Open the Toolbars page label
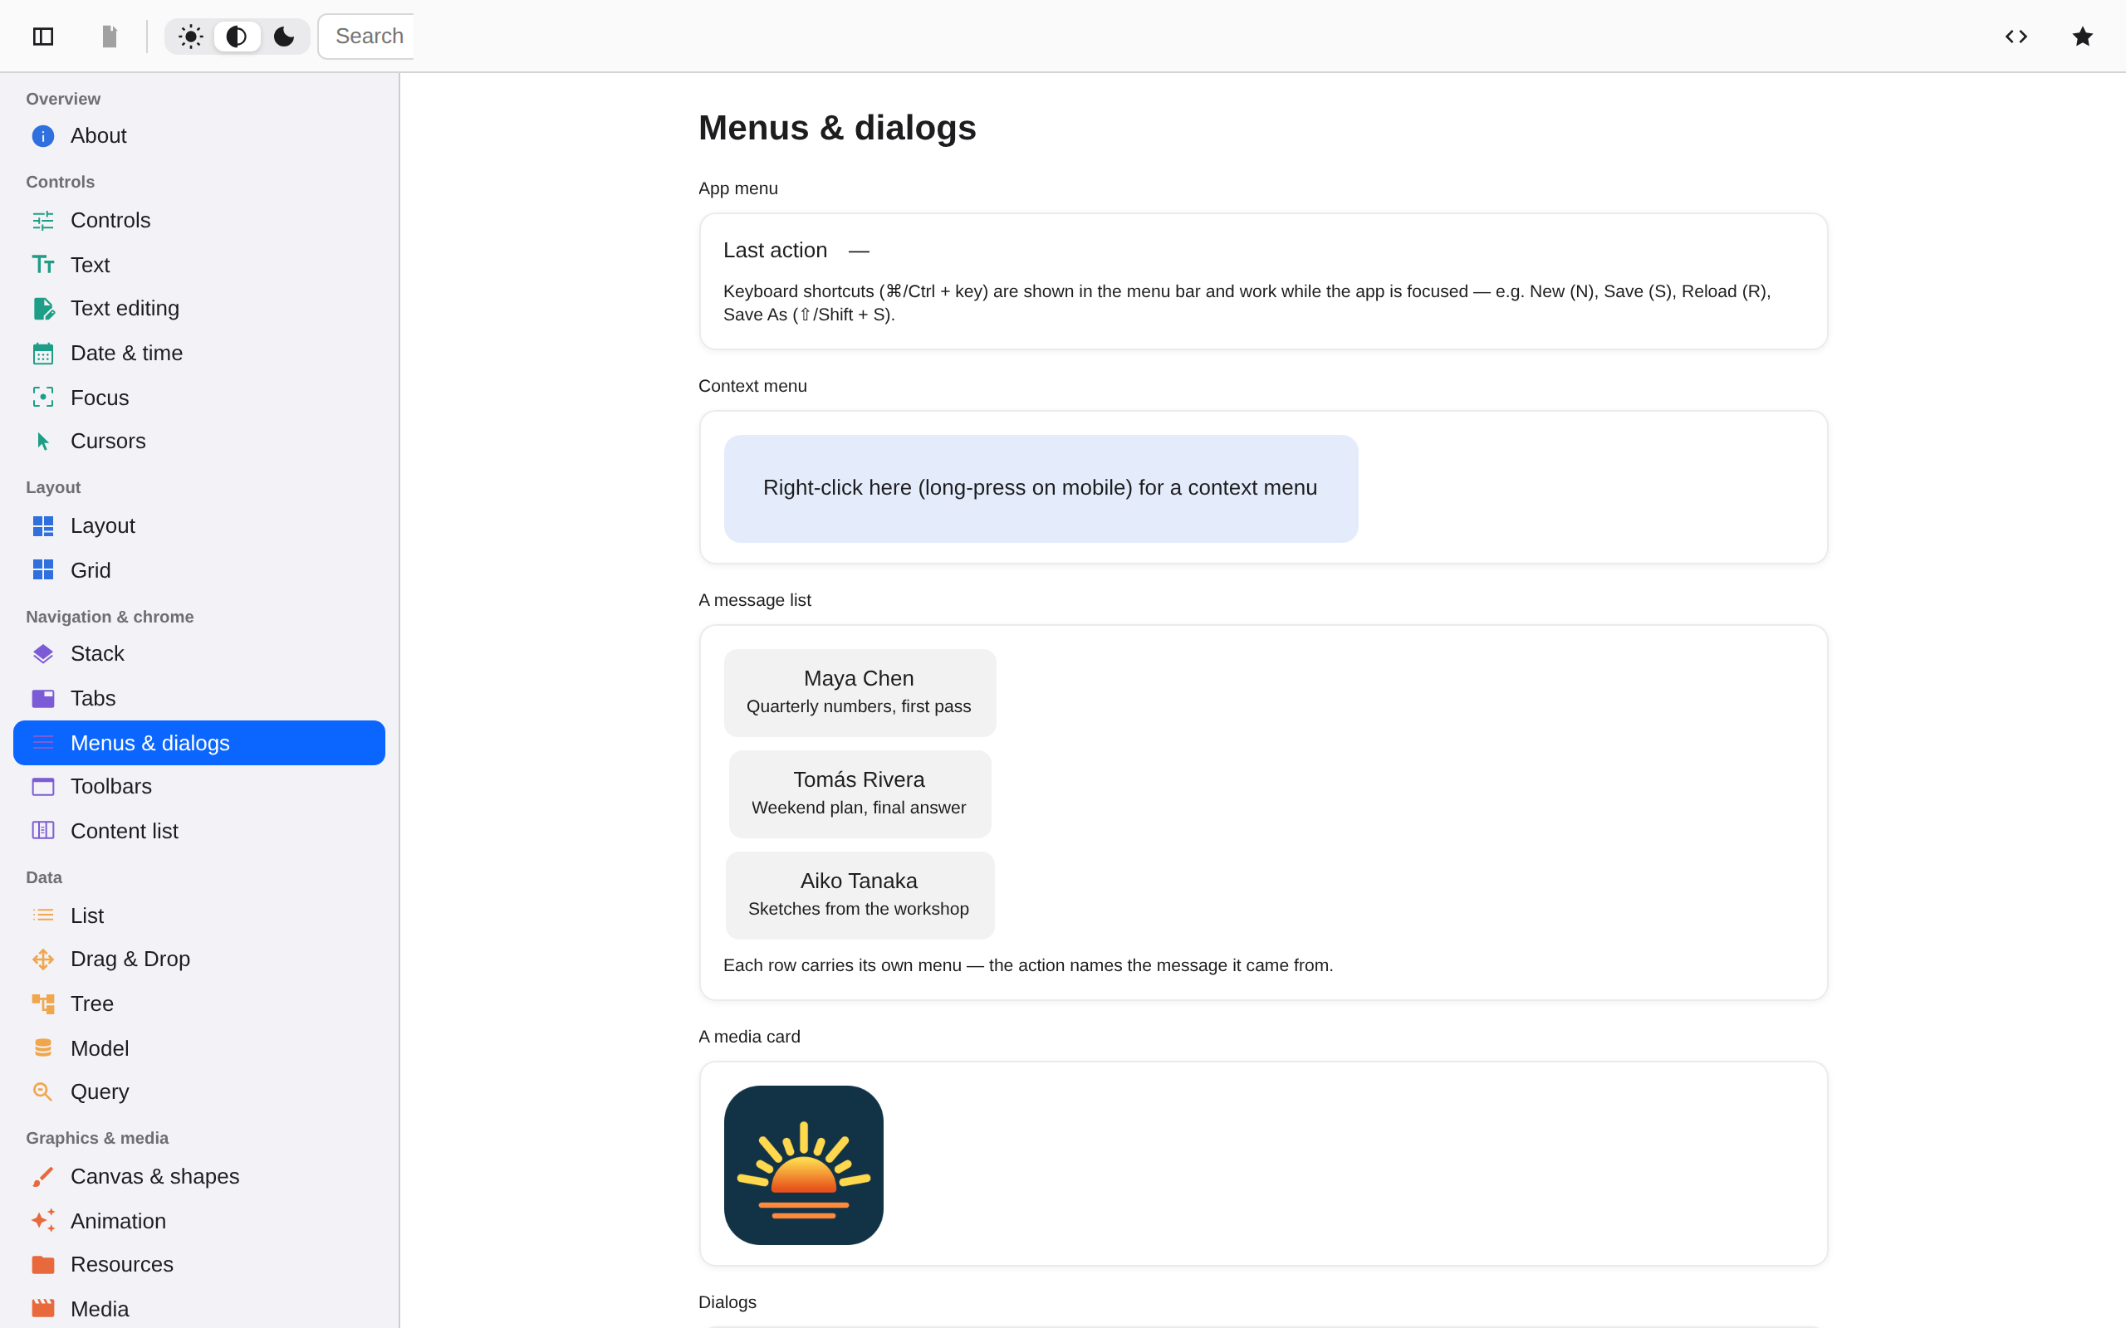The height and width of the screenshot is (1328, 2126). click(x=110, y=786)
